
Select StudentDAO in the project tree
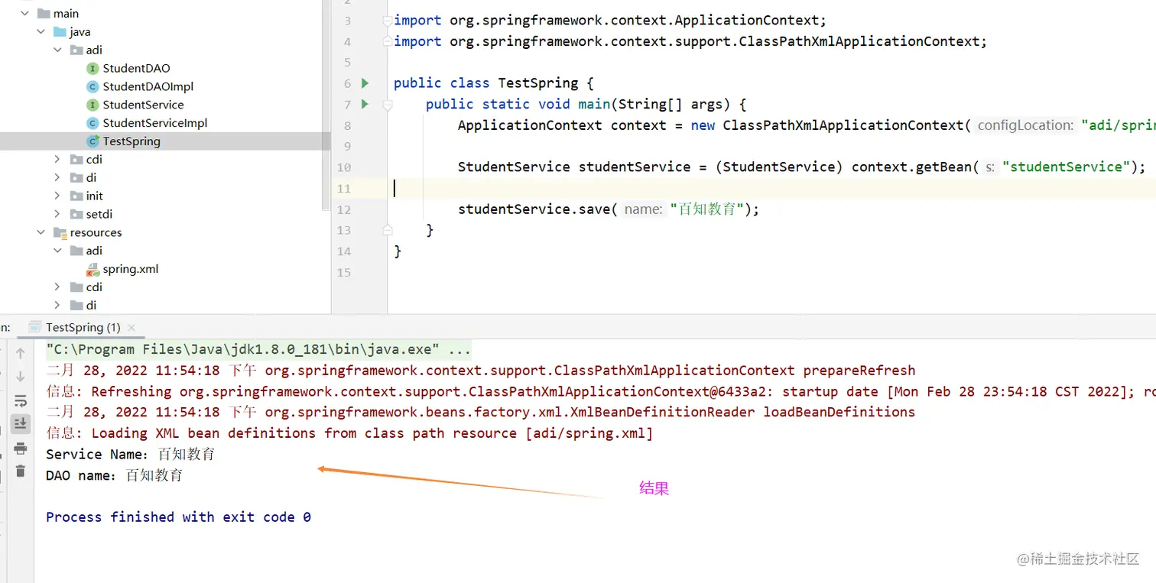coord(136,68)
